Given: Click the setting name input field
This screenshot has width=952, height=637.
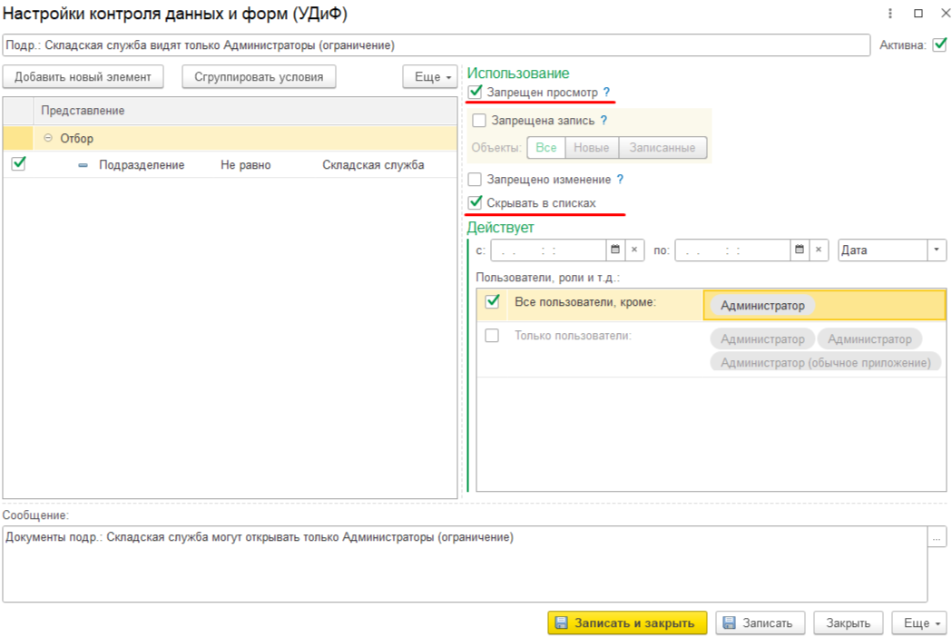Looking at the screenshot, I should 436,45.
